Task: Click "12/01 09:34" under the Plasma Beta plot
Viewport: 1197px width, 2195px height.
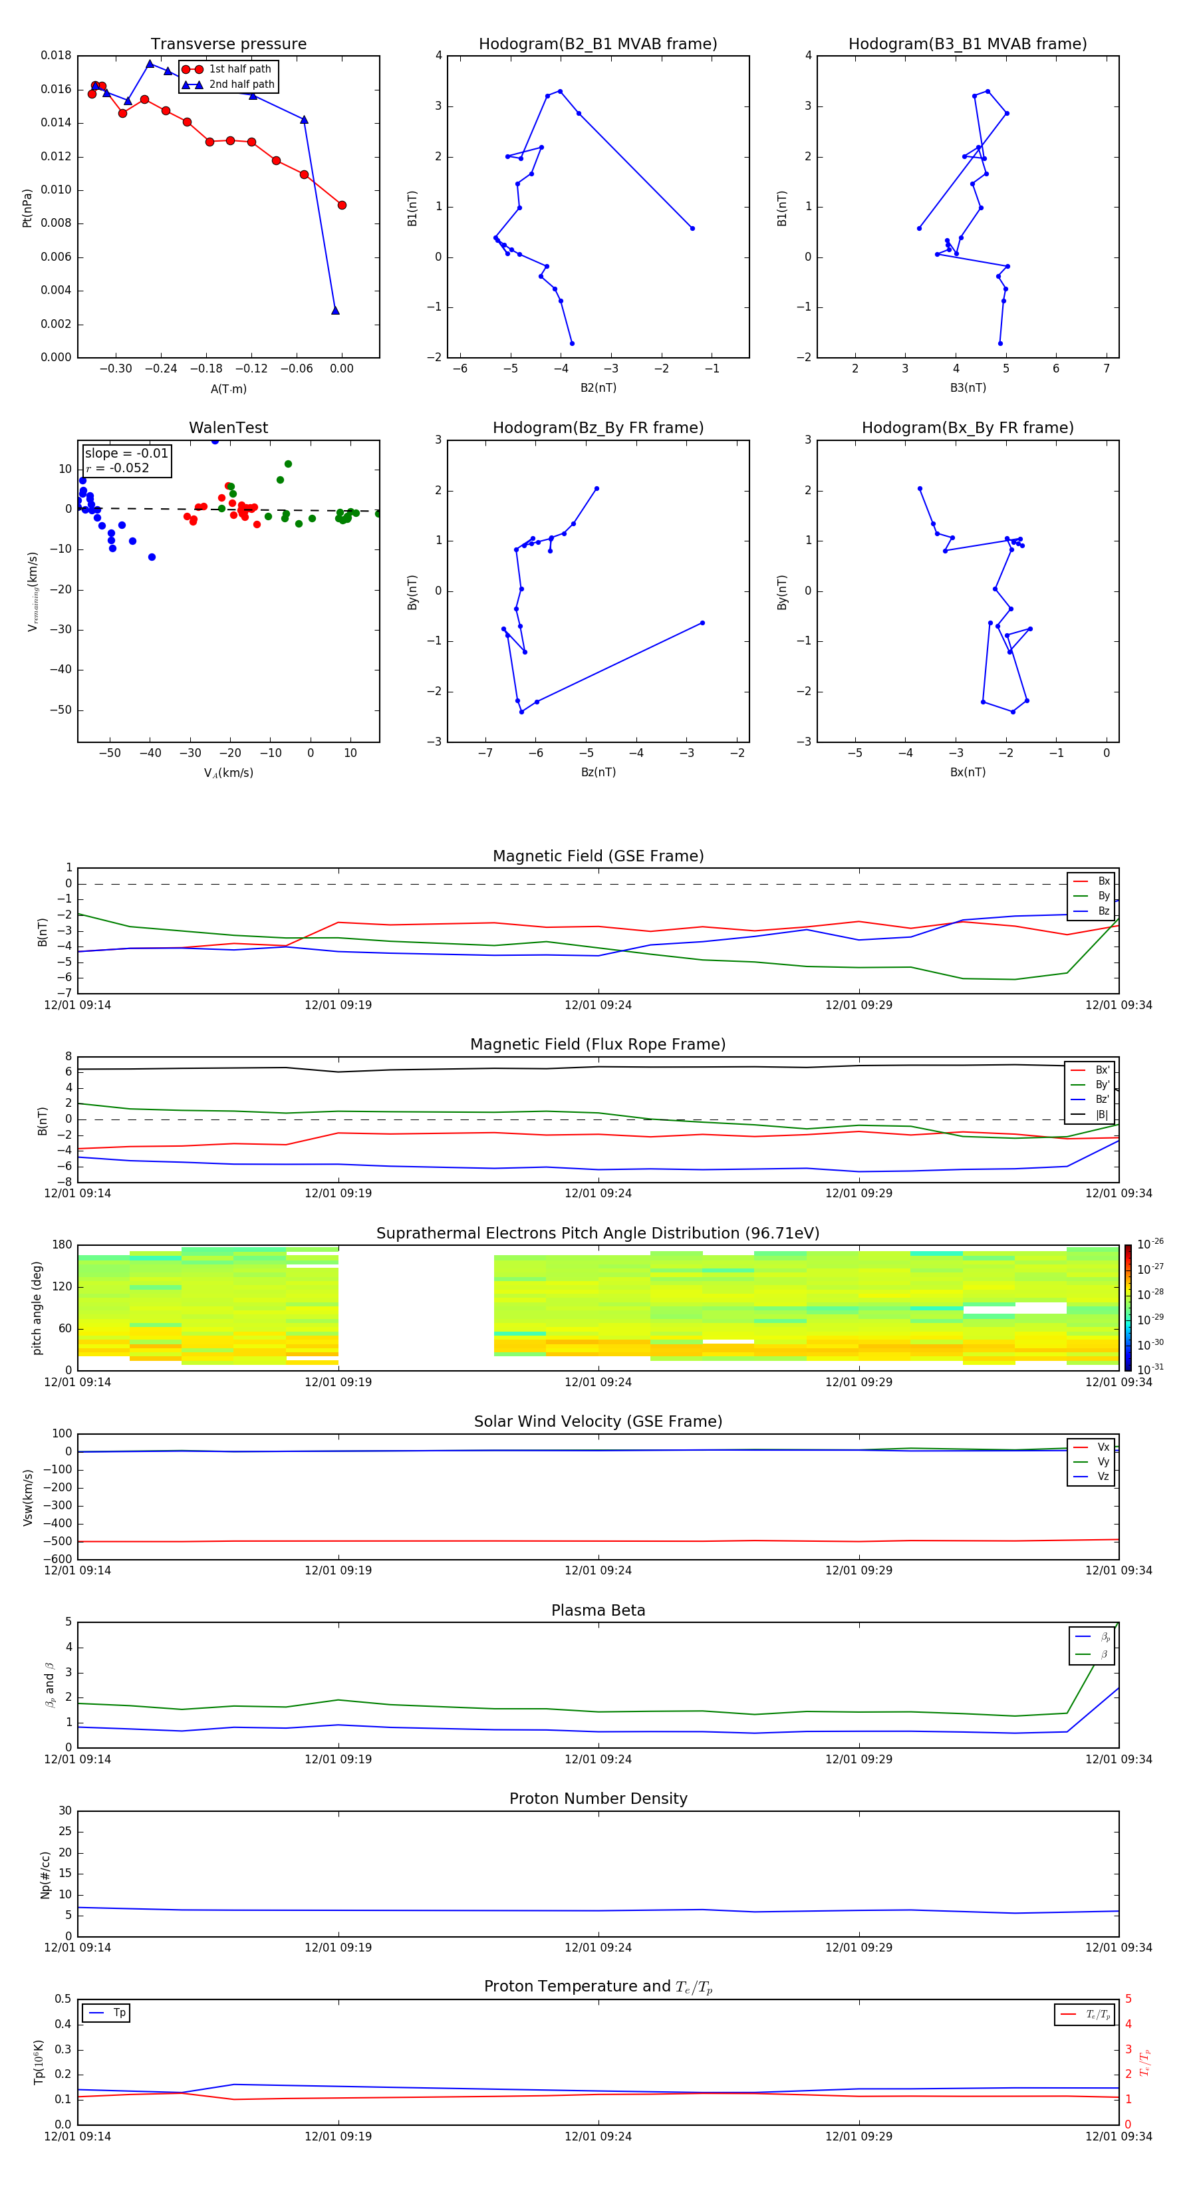Action: (1119, 1759)
